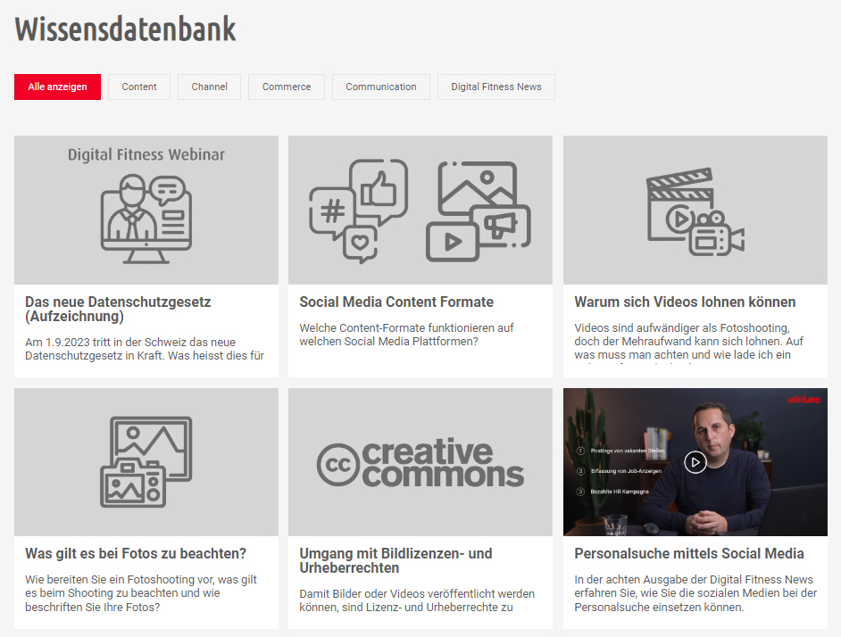Open Was gilt es bei Fotos article
This screenshot has height=637, width=841.
click(x=136, y=553)
